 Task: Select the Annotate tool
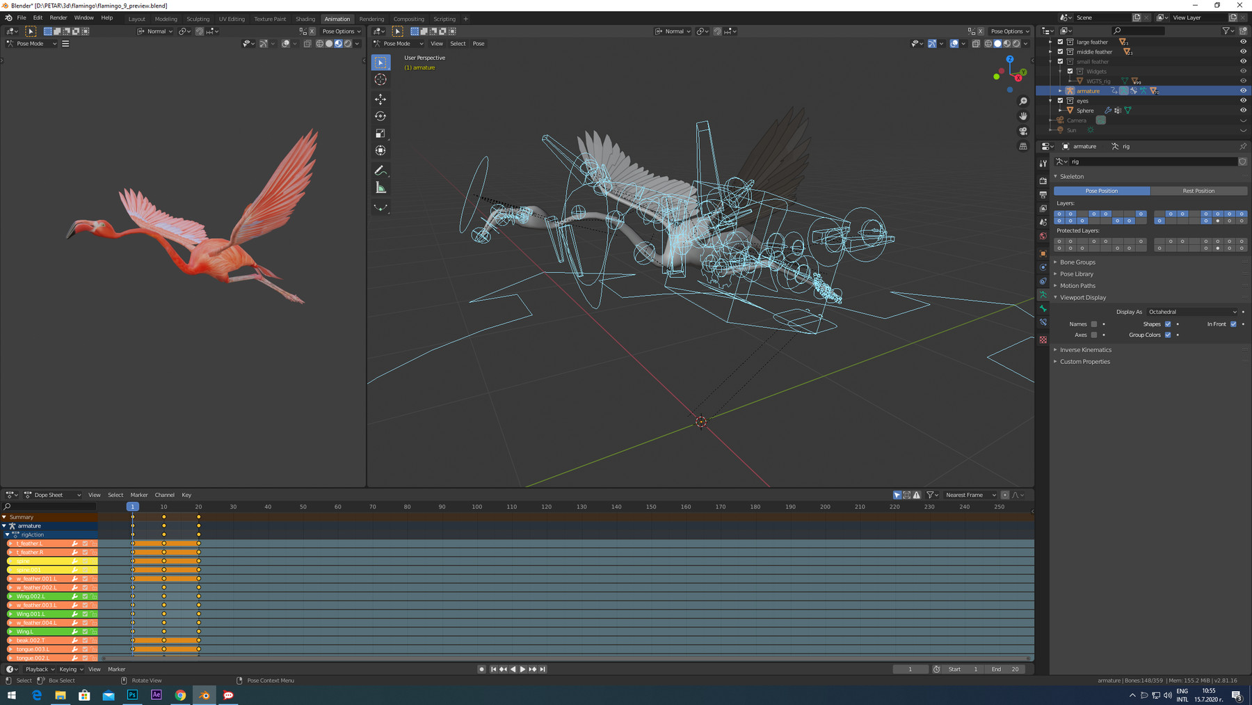click(x=380, y=170)
